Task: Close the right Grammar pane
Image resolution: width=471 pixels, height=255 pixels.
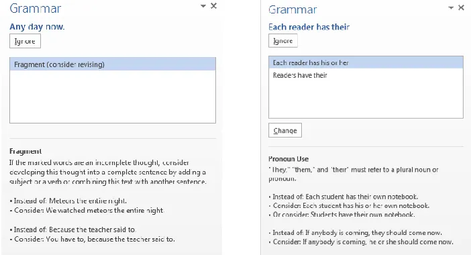Action: point(462,7)
